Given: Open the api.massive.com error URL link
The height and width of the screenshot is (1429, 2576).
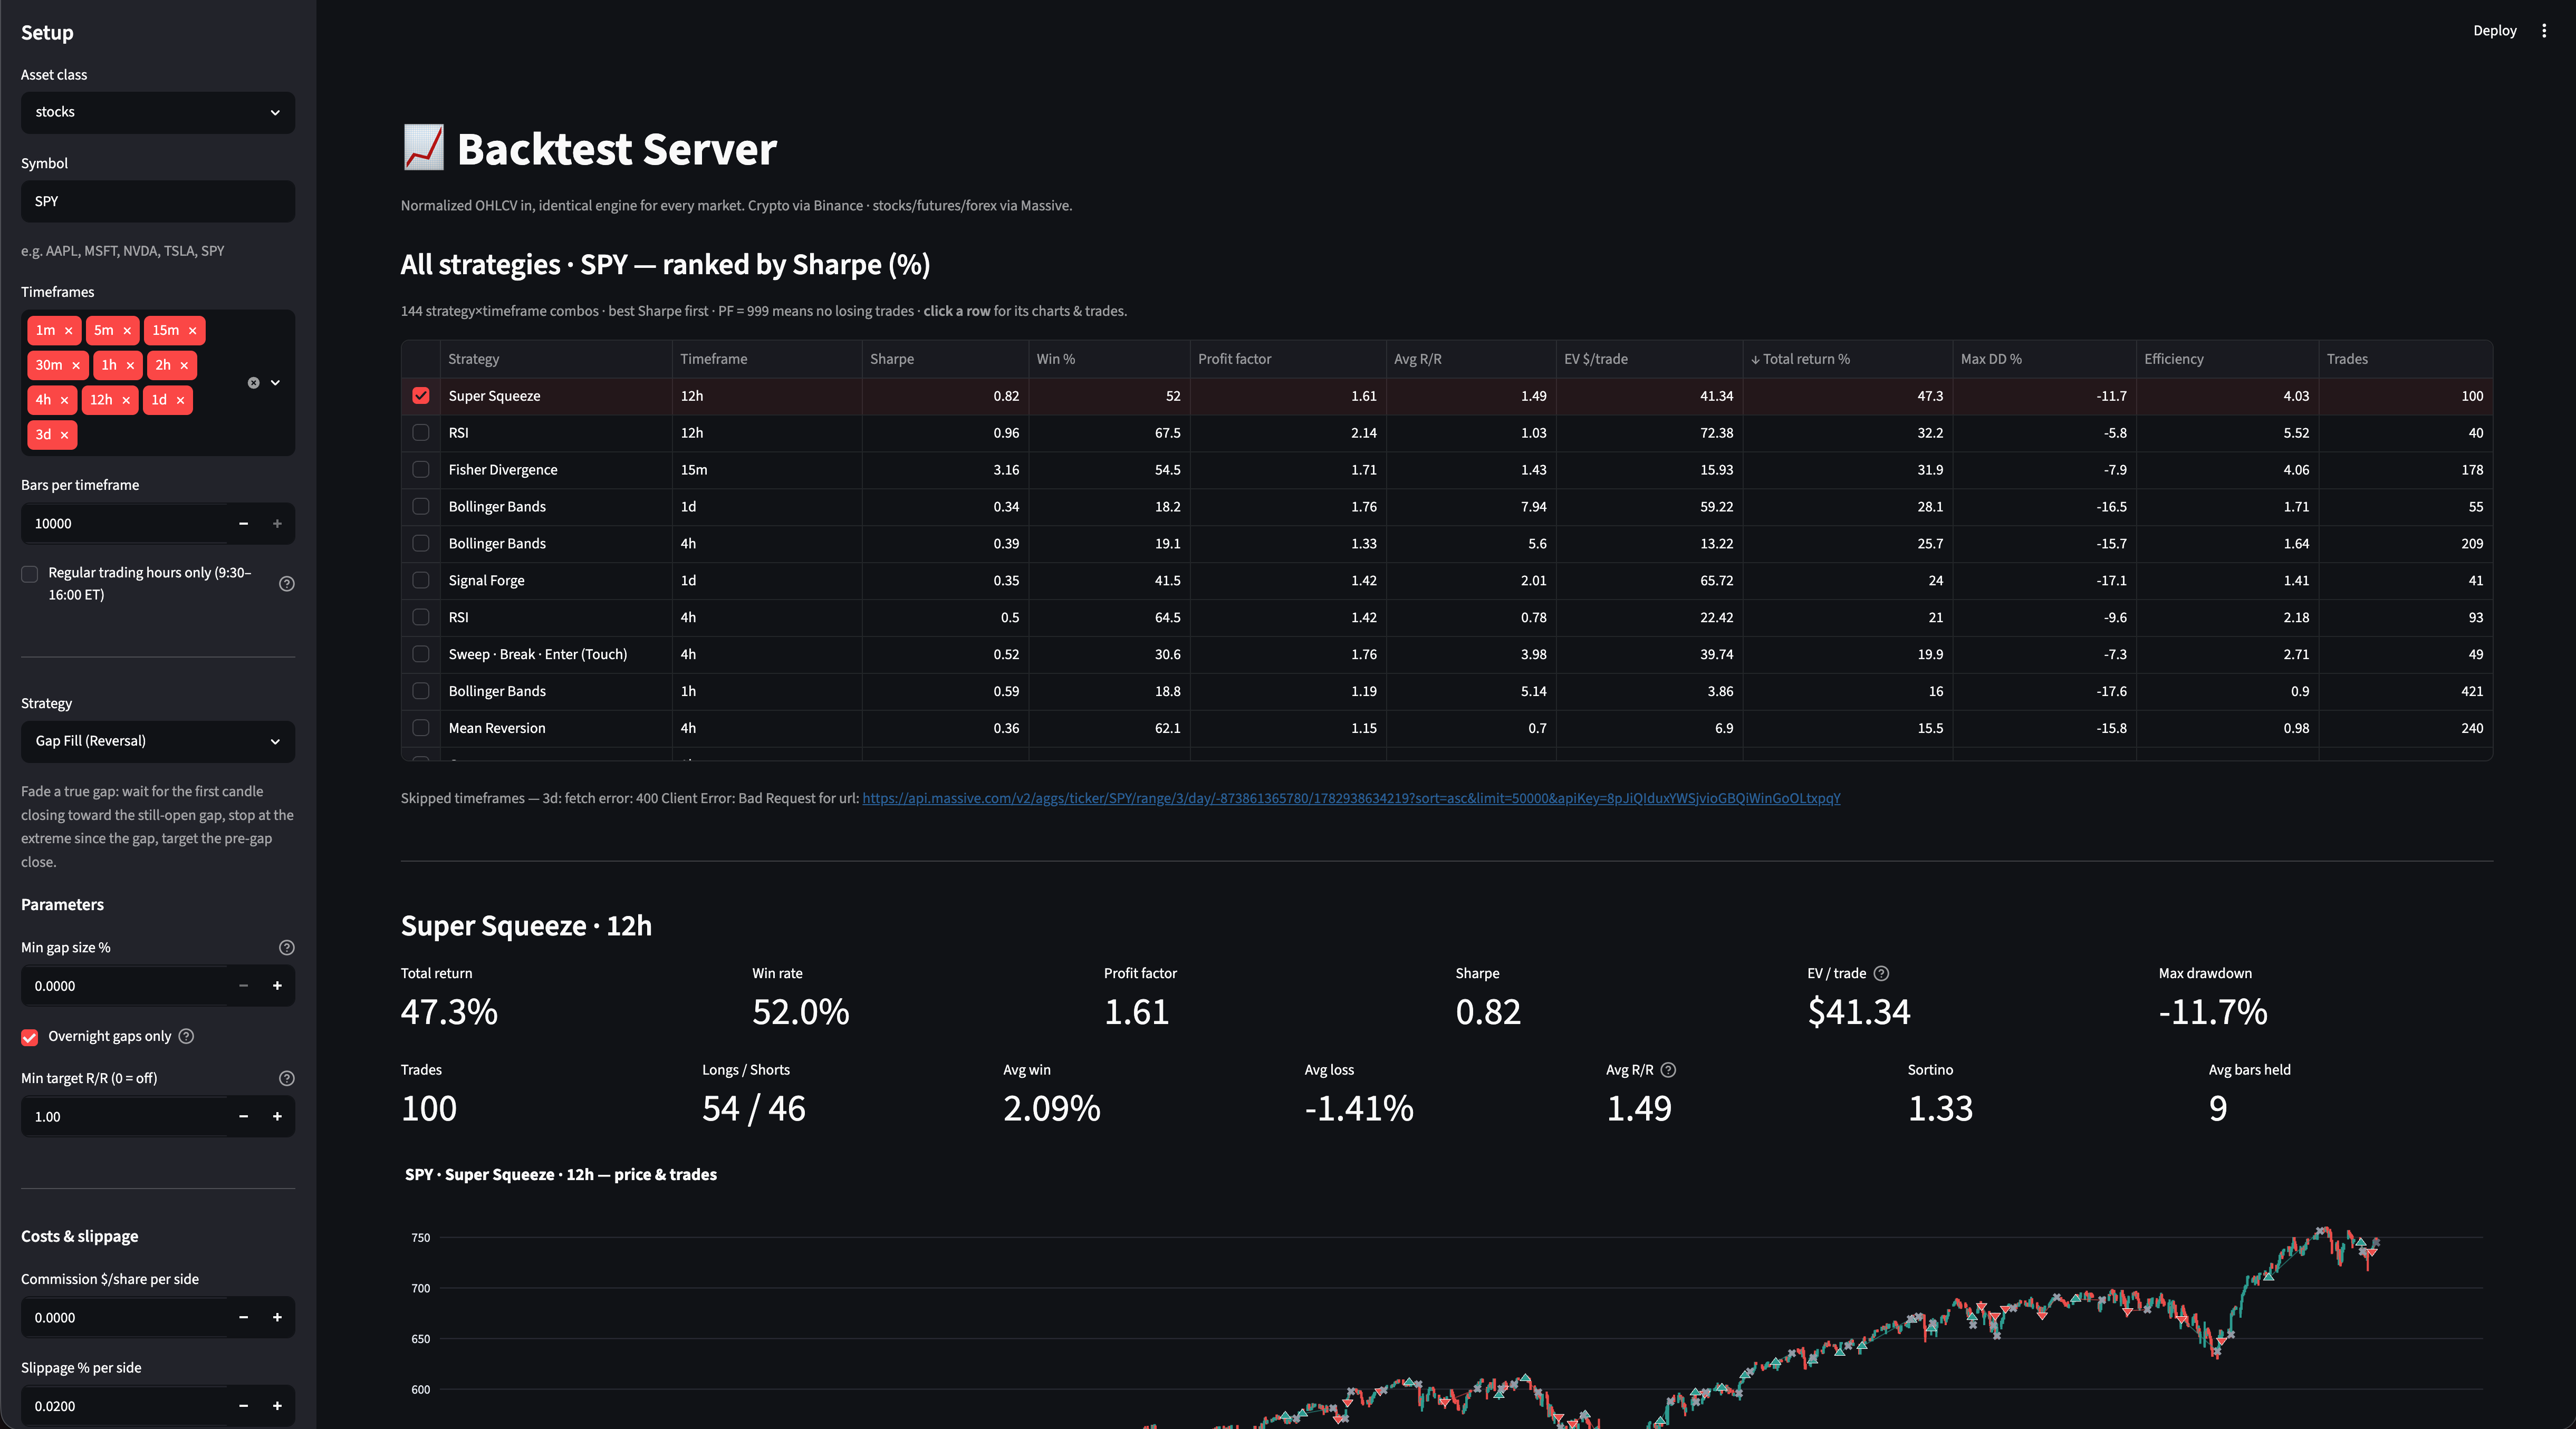Looking at the screenshot, I should 1351,798.
